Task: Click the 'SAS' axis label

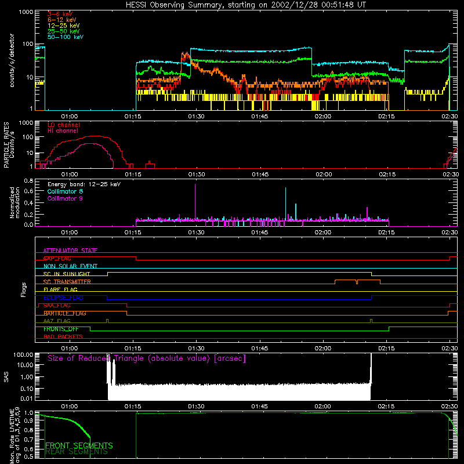Action: pyautogui.click(x=6, y=377)
